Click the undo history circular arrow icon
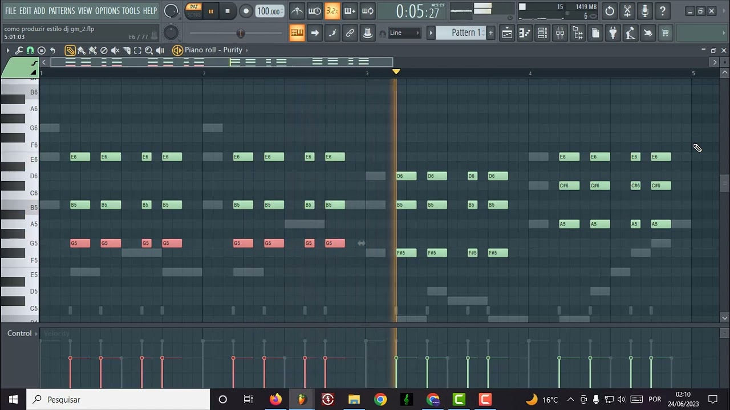 click(x=610, y=11)
